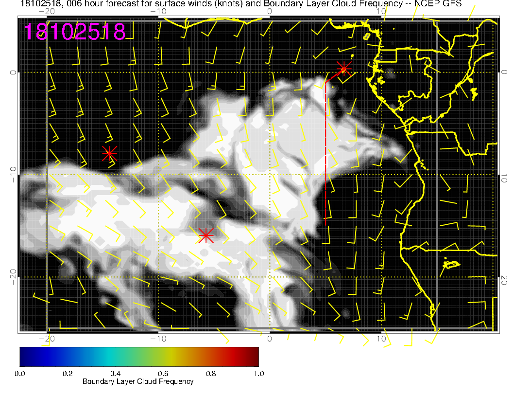
Task: Click the magenta 18102518 timestamp
Action: [74, 32]
